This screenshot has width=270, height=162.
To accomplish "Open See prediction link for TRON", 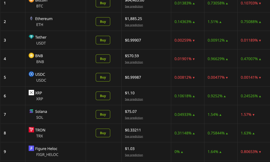I will coord(134,137).
